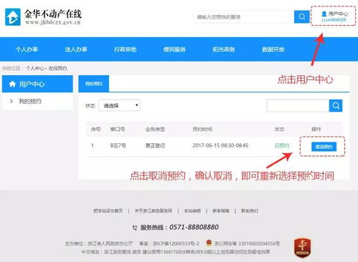Click the 已预约 status text
Screen dimensions: 358x262
(282, 145)
